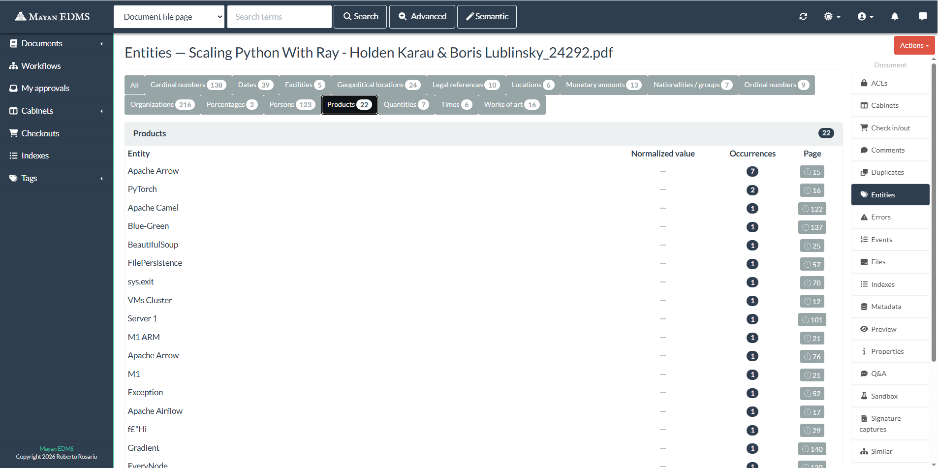Viewport: 938px width, 468px height.
Task: Click the Search button
Action: tap(360, 17)
